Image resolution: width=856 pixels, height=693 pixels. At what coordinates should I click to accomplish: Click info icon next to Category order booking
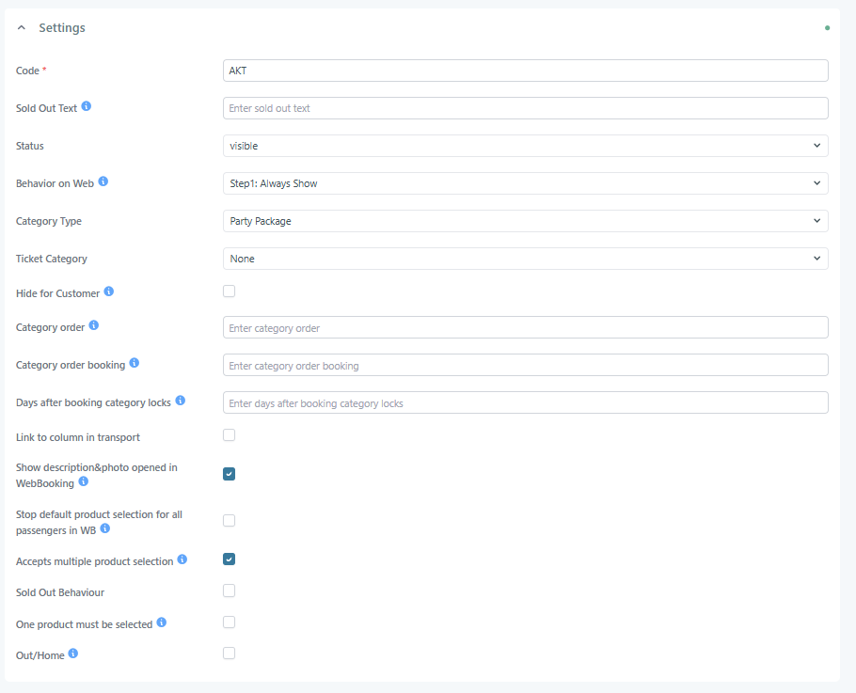click(x=135, y=363)
